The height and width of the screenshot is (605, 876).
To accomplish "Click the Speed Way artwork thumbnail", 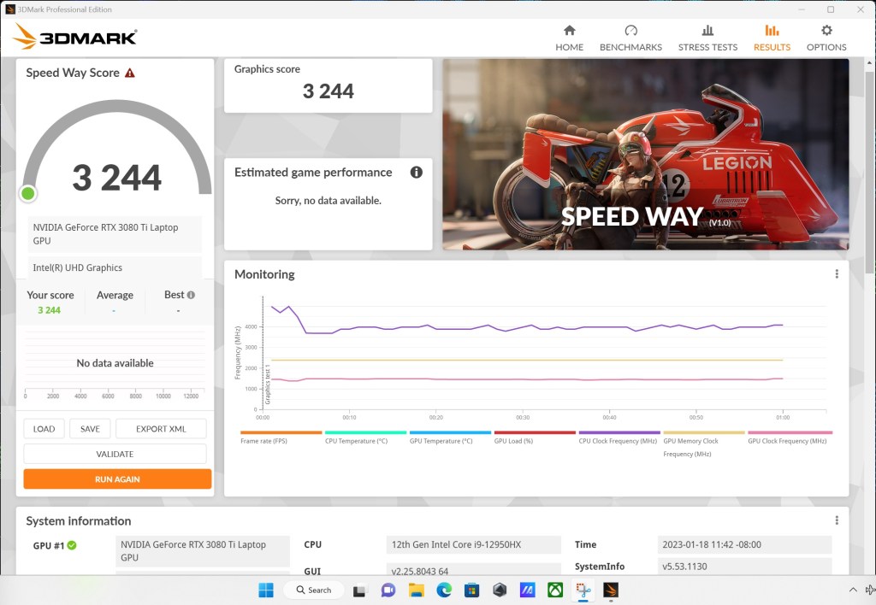I will click(x=644, y=155).
